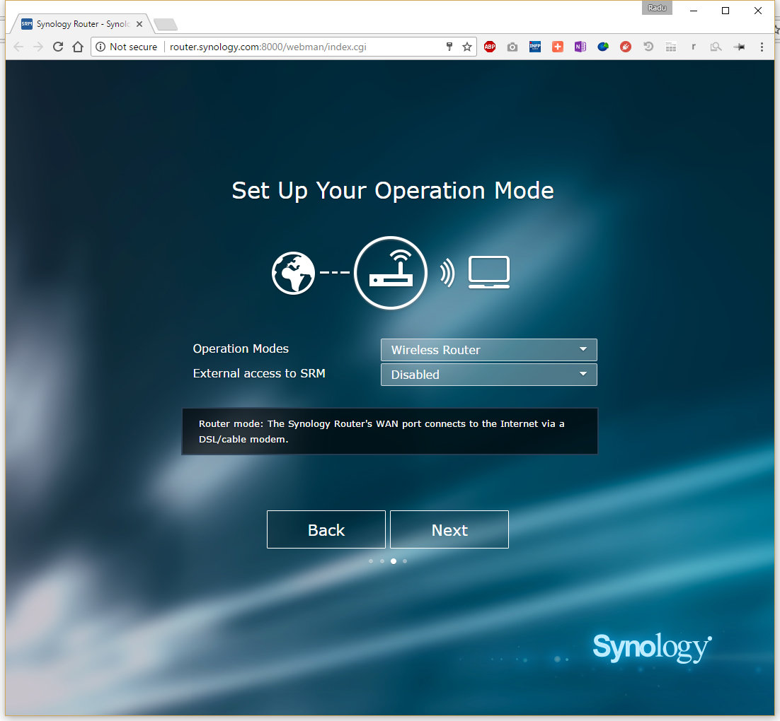Screen dimensions: 780x721
Task: Click the saved password key icon
Action: pyautogui.click(x=449, y=47)
